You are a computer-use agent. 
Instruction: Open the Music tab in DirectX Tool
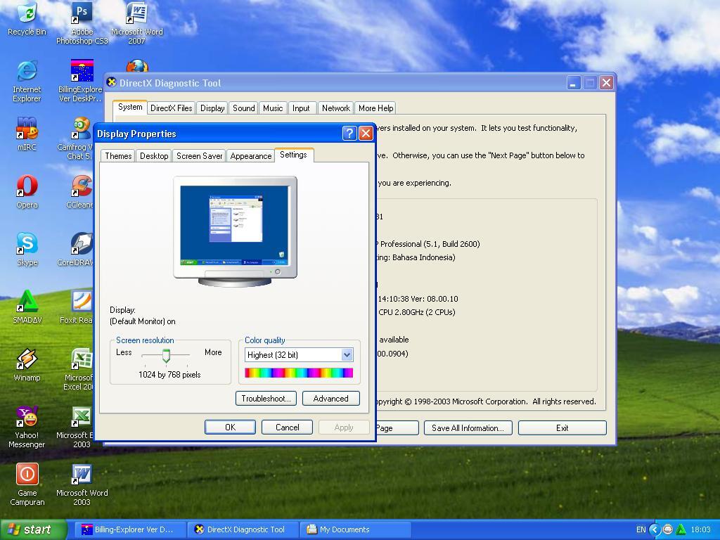tap(273, 108)
